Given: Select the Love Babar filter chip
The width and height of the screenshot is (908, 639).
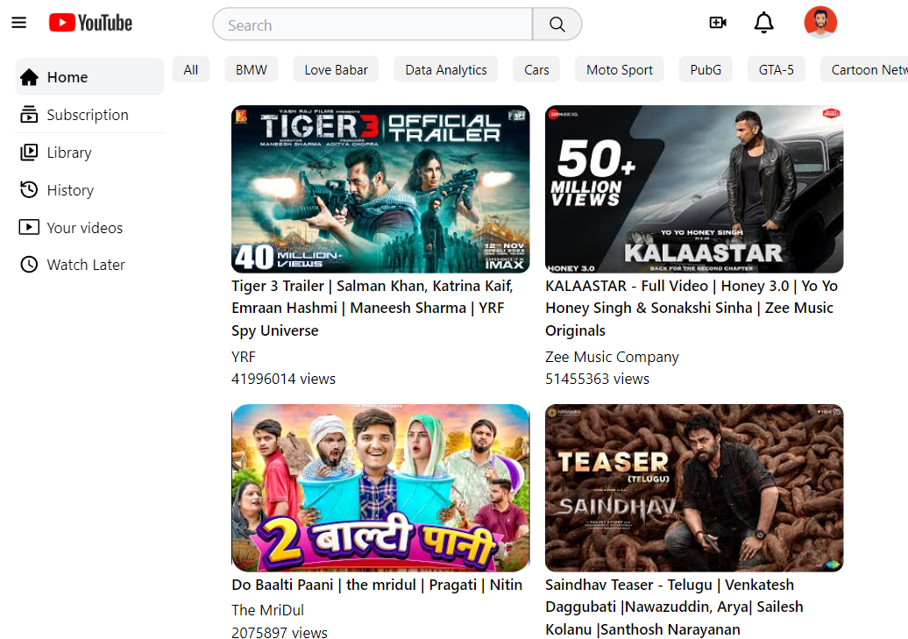Looking at the screenshot, I should pyautogui.click(x=336, y=70).
